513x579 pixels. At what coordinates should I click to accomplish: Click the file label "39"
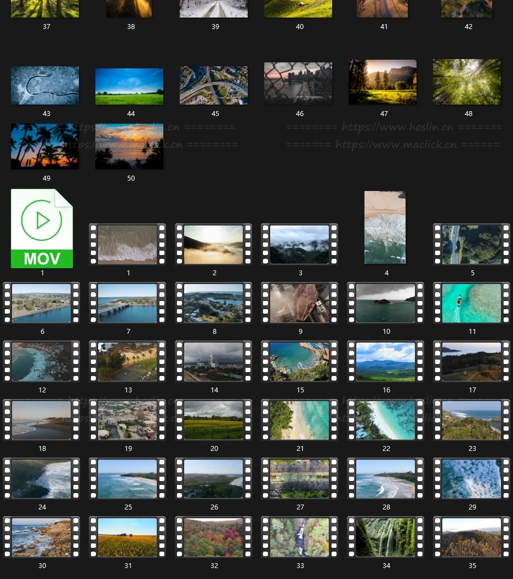coord(215,27)
